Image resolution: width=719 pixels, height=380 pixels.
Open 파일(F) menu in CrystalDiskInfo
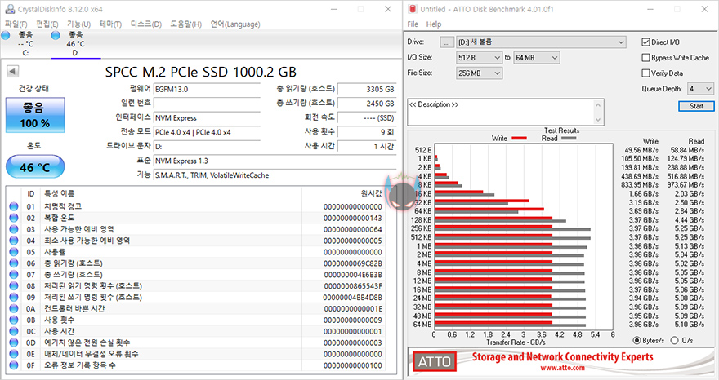16,24
